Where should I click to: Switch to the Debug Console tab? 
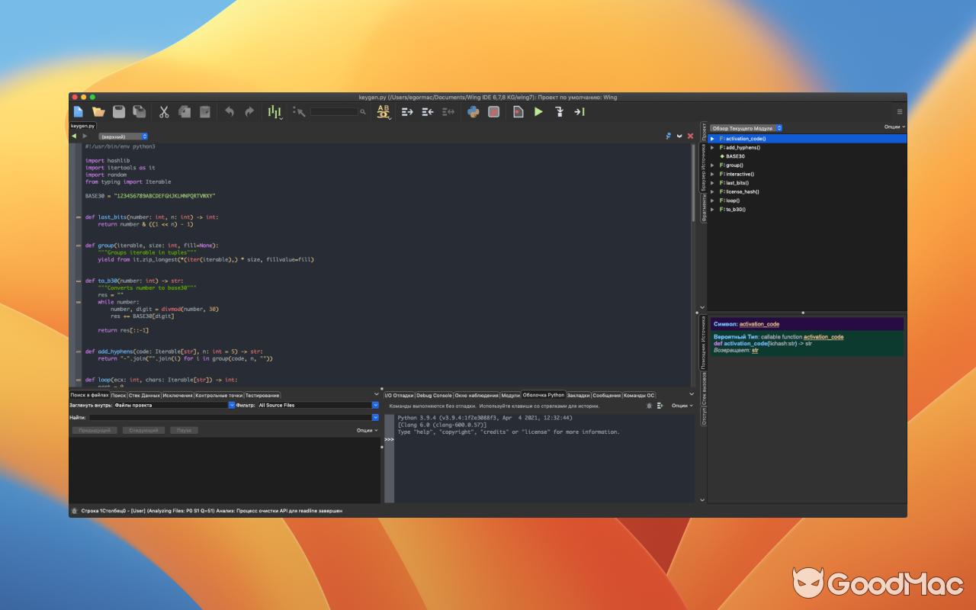(x=435, y=395)
